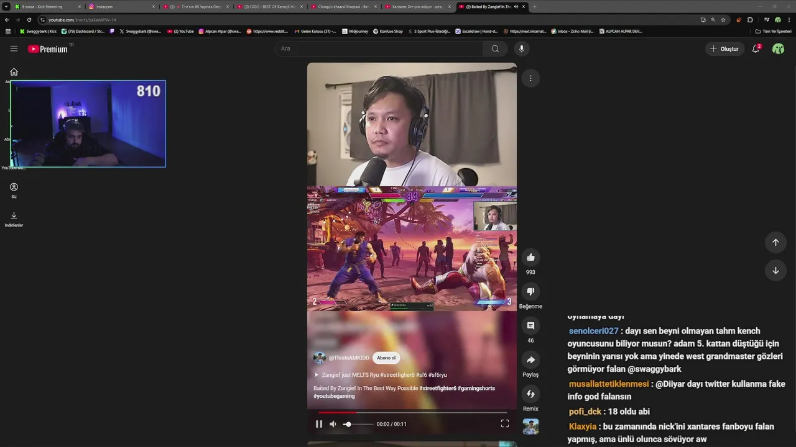The image size is (796, 447).
Task: Open the '(79) Dashboard' bookmark
Action: coord(83,31)
